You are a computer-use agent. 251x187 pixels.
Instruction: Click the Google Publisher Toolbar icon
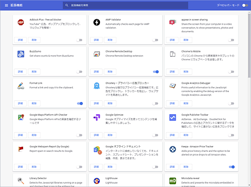[x=172, y=118]
